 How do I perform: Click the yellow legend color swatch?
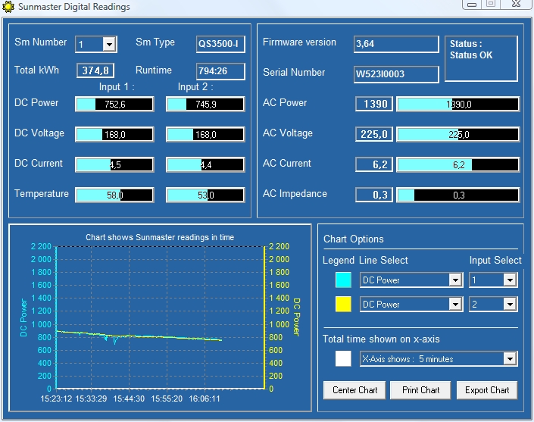click(x=343, y=304)
